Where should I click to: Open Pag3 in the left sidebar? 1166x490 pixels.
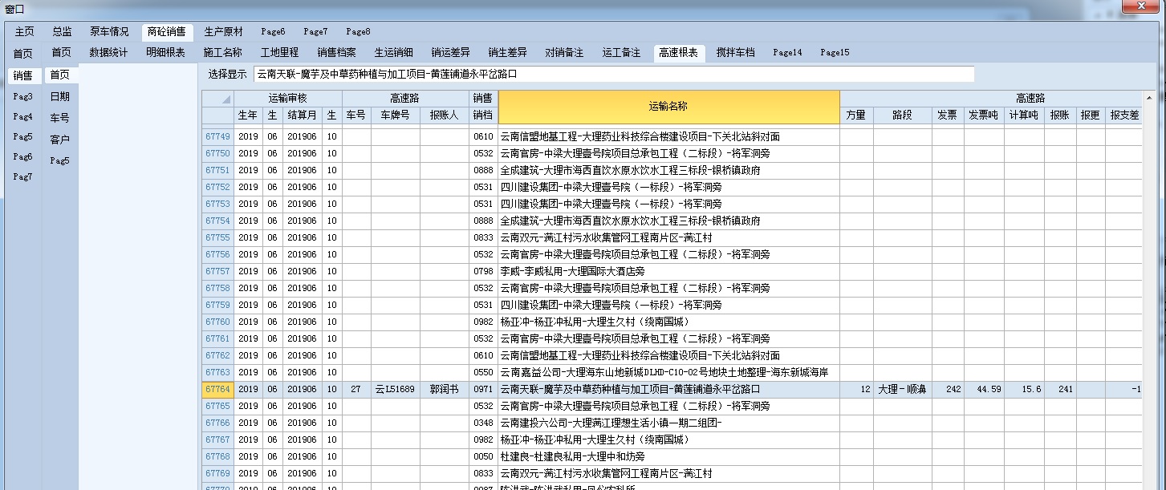pyautogui.click(x=23, y=96)
